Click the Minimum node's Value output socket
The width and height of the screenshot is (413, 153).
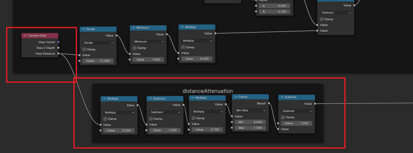tap(167, 34)
